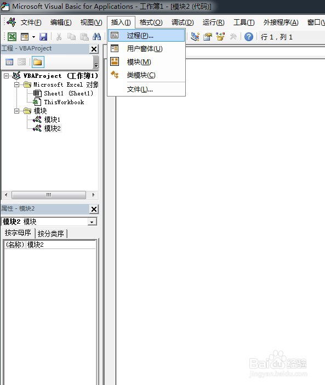Open Visual Basic Help question mark icon
This screenshot has height=385, width=325.
click(x=249, y=37)
